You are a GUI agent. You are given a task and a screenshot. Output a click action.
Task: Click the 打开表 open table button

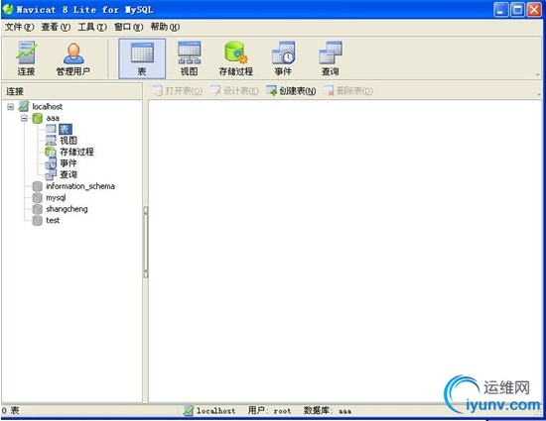178,91
